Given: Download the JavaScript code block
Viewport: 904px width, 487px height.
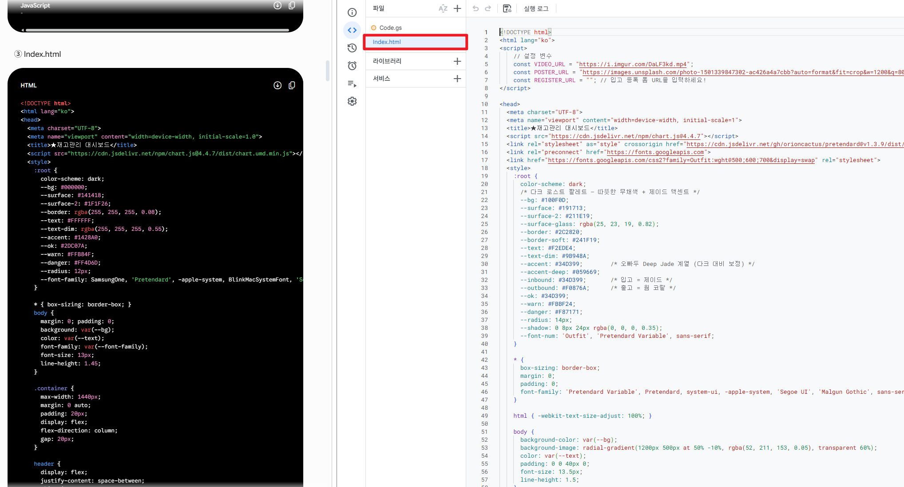Looking at the screenshot, I should 278,5.
